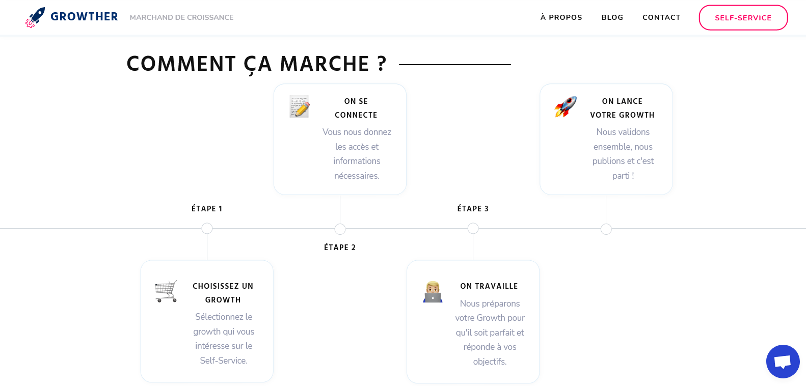Click the On lance votre growth heading
806x386 pixels.
[x=622, y=108]
